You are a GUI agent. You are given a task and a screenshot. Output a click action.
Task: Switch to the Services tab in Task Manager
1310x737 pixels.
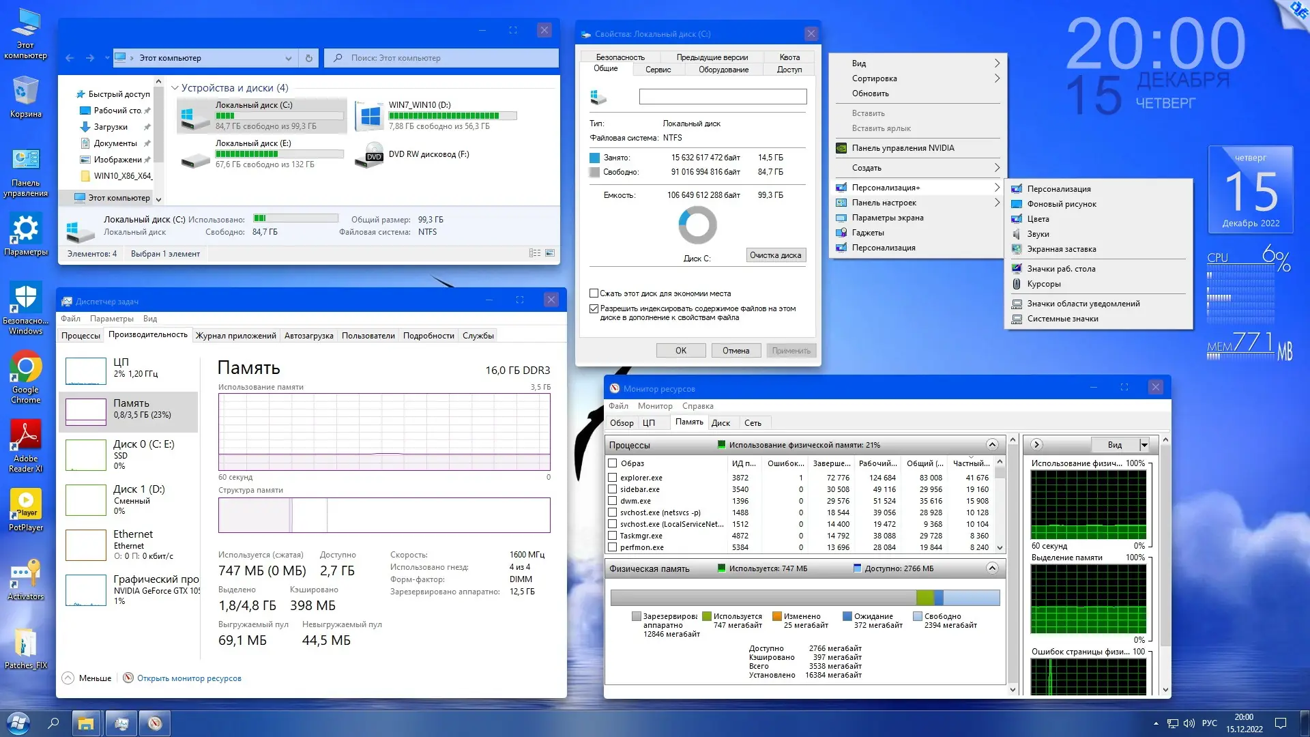pos(478,336)
